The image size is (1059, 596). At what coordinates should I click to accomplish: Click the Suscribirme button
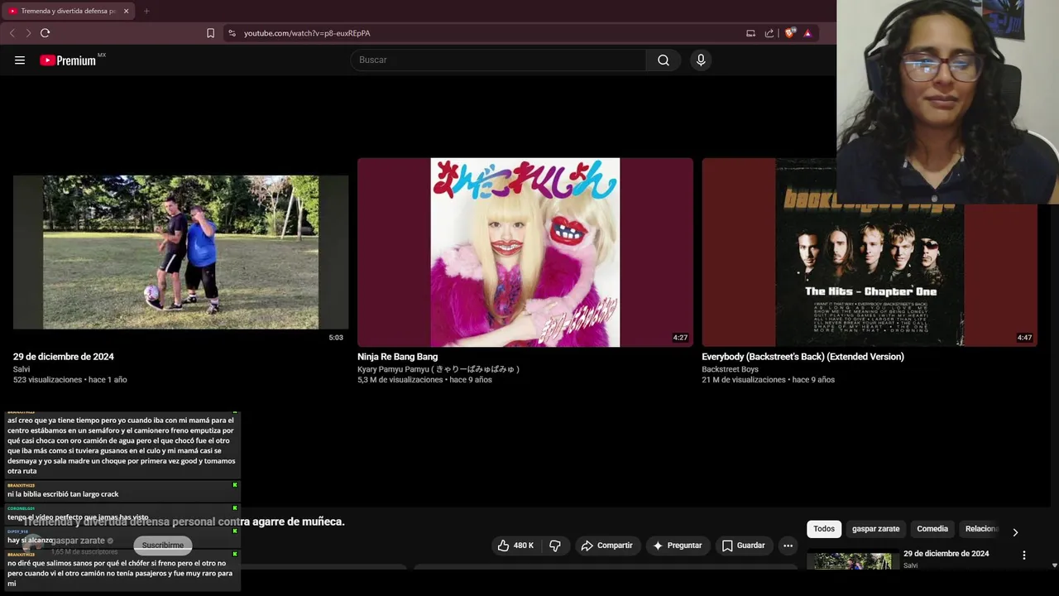(163, 546)
